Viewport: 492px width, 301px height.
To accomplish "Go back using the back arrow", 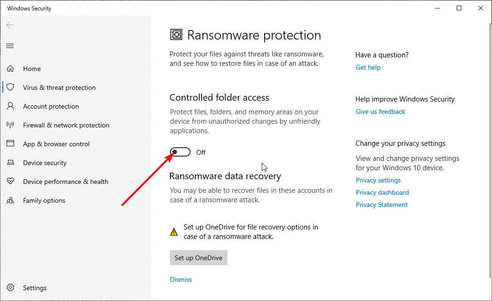I will [10, 25].
